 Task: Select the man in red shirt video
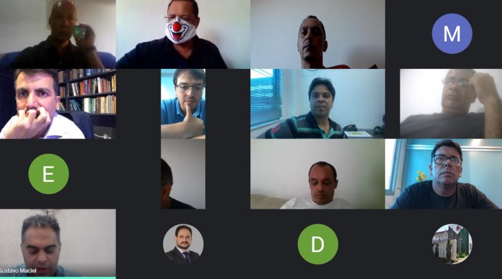318,34
